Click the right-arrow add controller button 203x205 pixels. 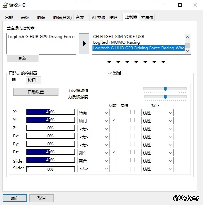coord(84,44)
